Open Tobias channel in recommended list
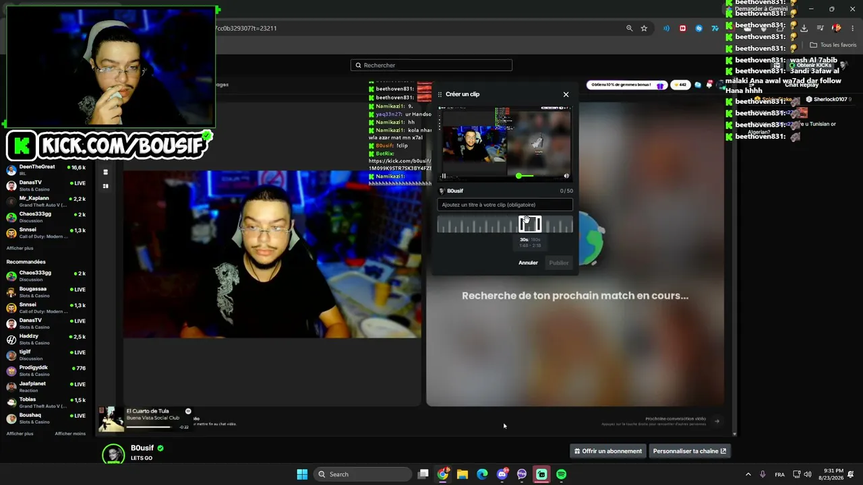This screenshot has height=485, width=863. 47,402
